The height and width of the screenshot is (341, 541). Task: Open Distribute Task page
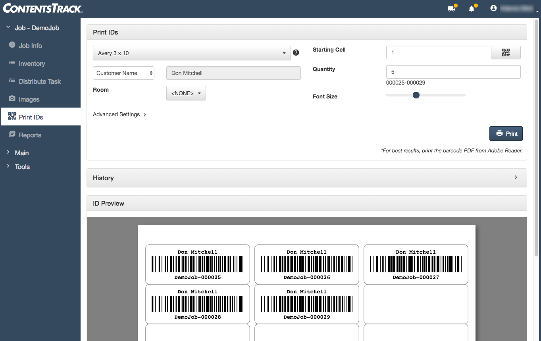coord(40,81)
